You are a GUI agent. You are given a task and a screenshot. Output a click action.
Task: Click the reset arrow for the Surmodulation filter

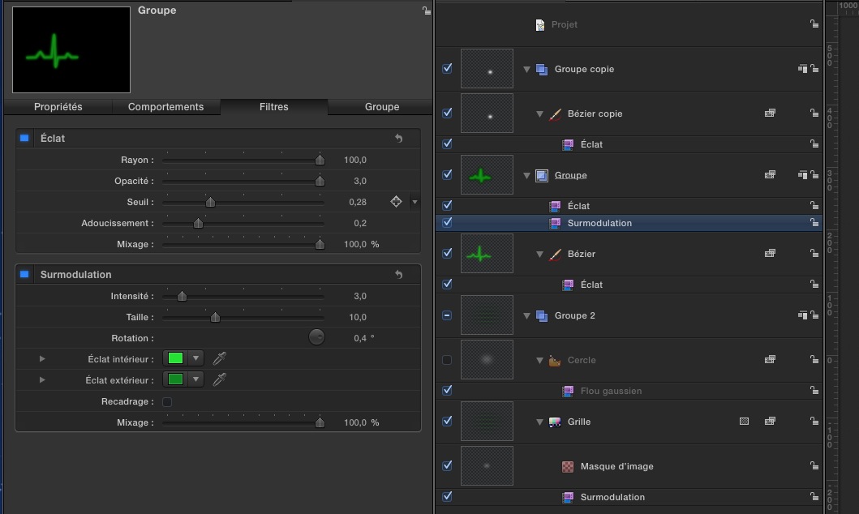coord(398,275)
